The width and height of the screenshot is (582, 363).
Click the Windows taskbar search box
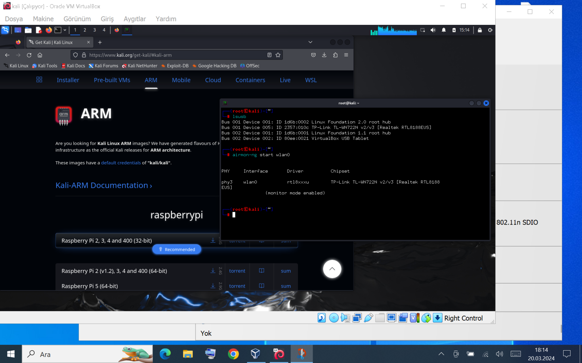88,354
